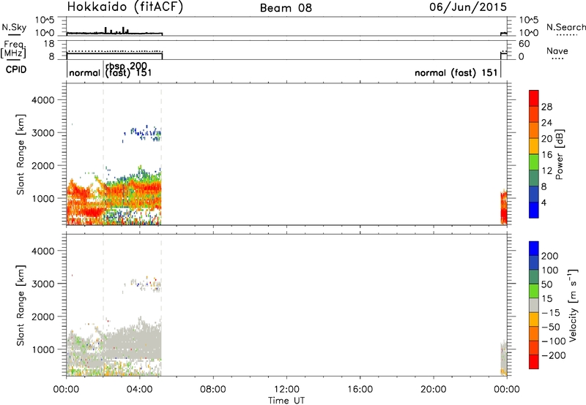Select the yellow-orange 16–20 dB Power swatch
The image size is (586, 405).
(x=534, y=145)
